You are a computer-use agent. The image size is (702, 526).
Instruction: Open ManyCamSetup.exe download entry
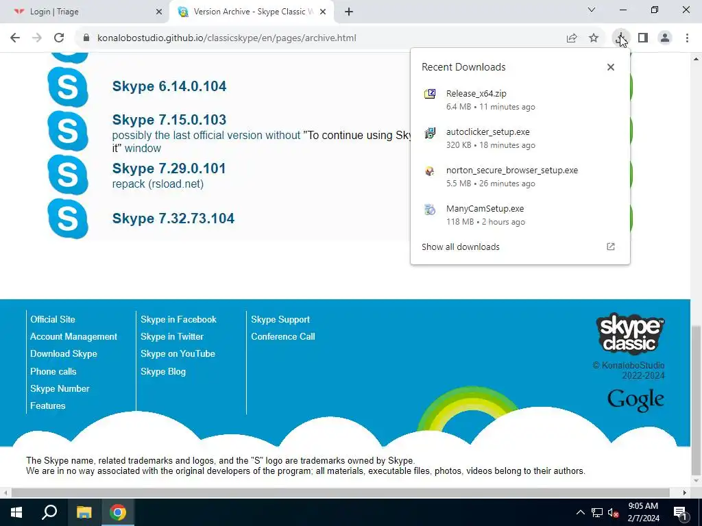(520, 215)
